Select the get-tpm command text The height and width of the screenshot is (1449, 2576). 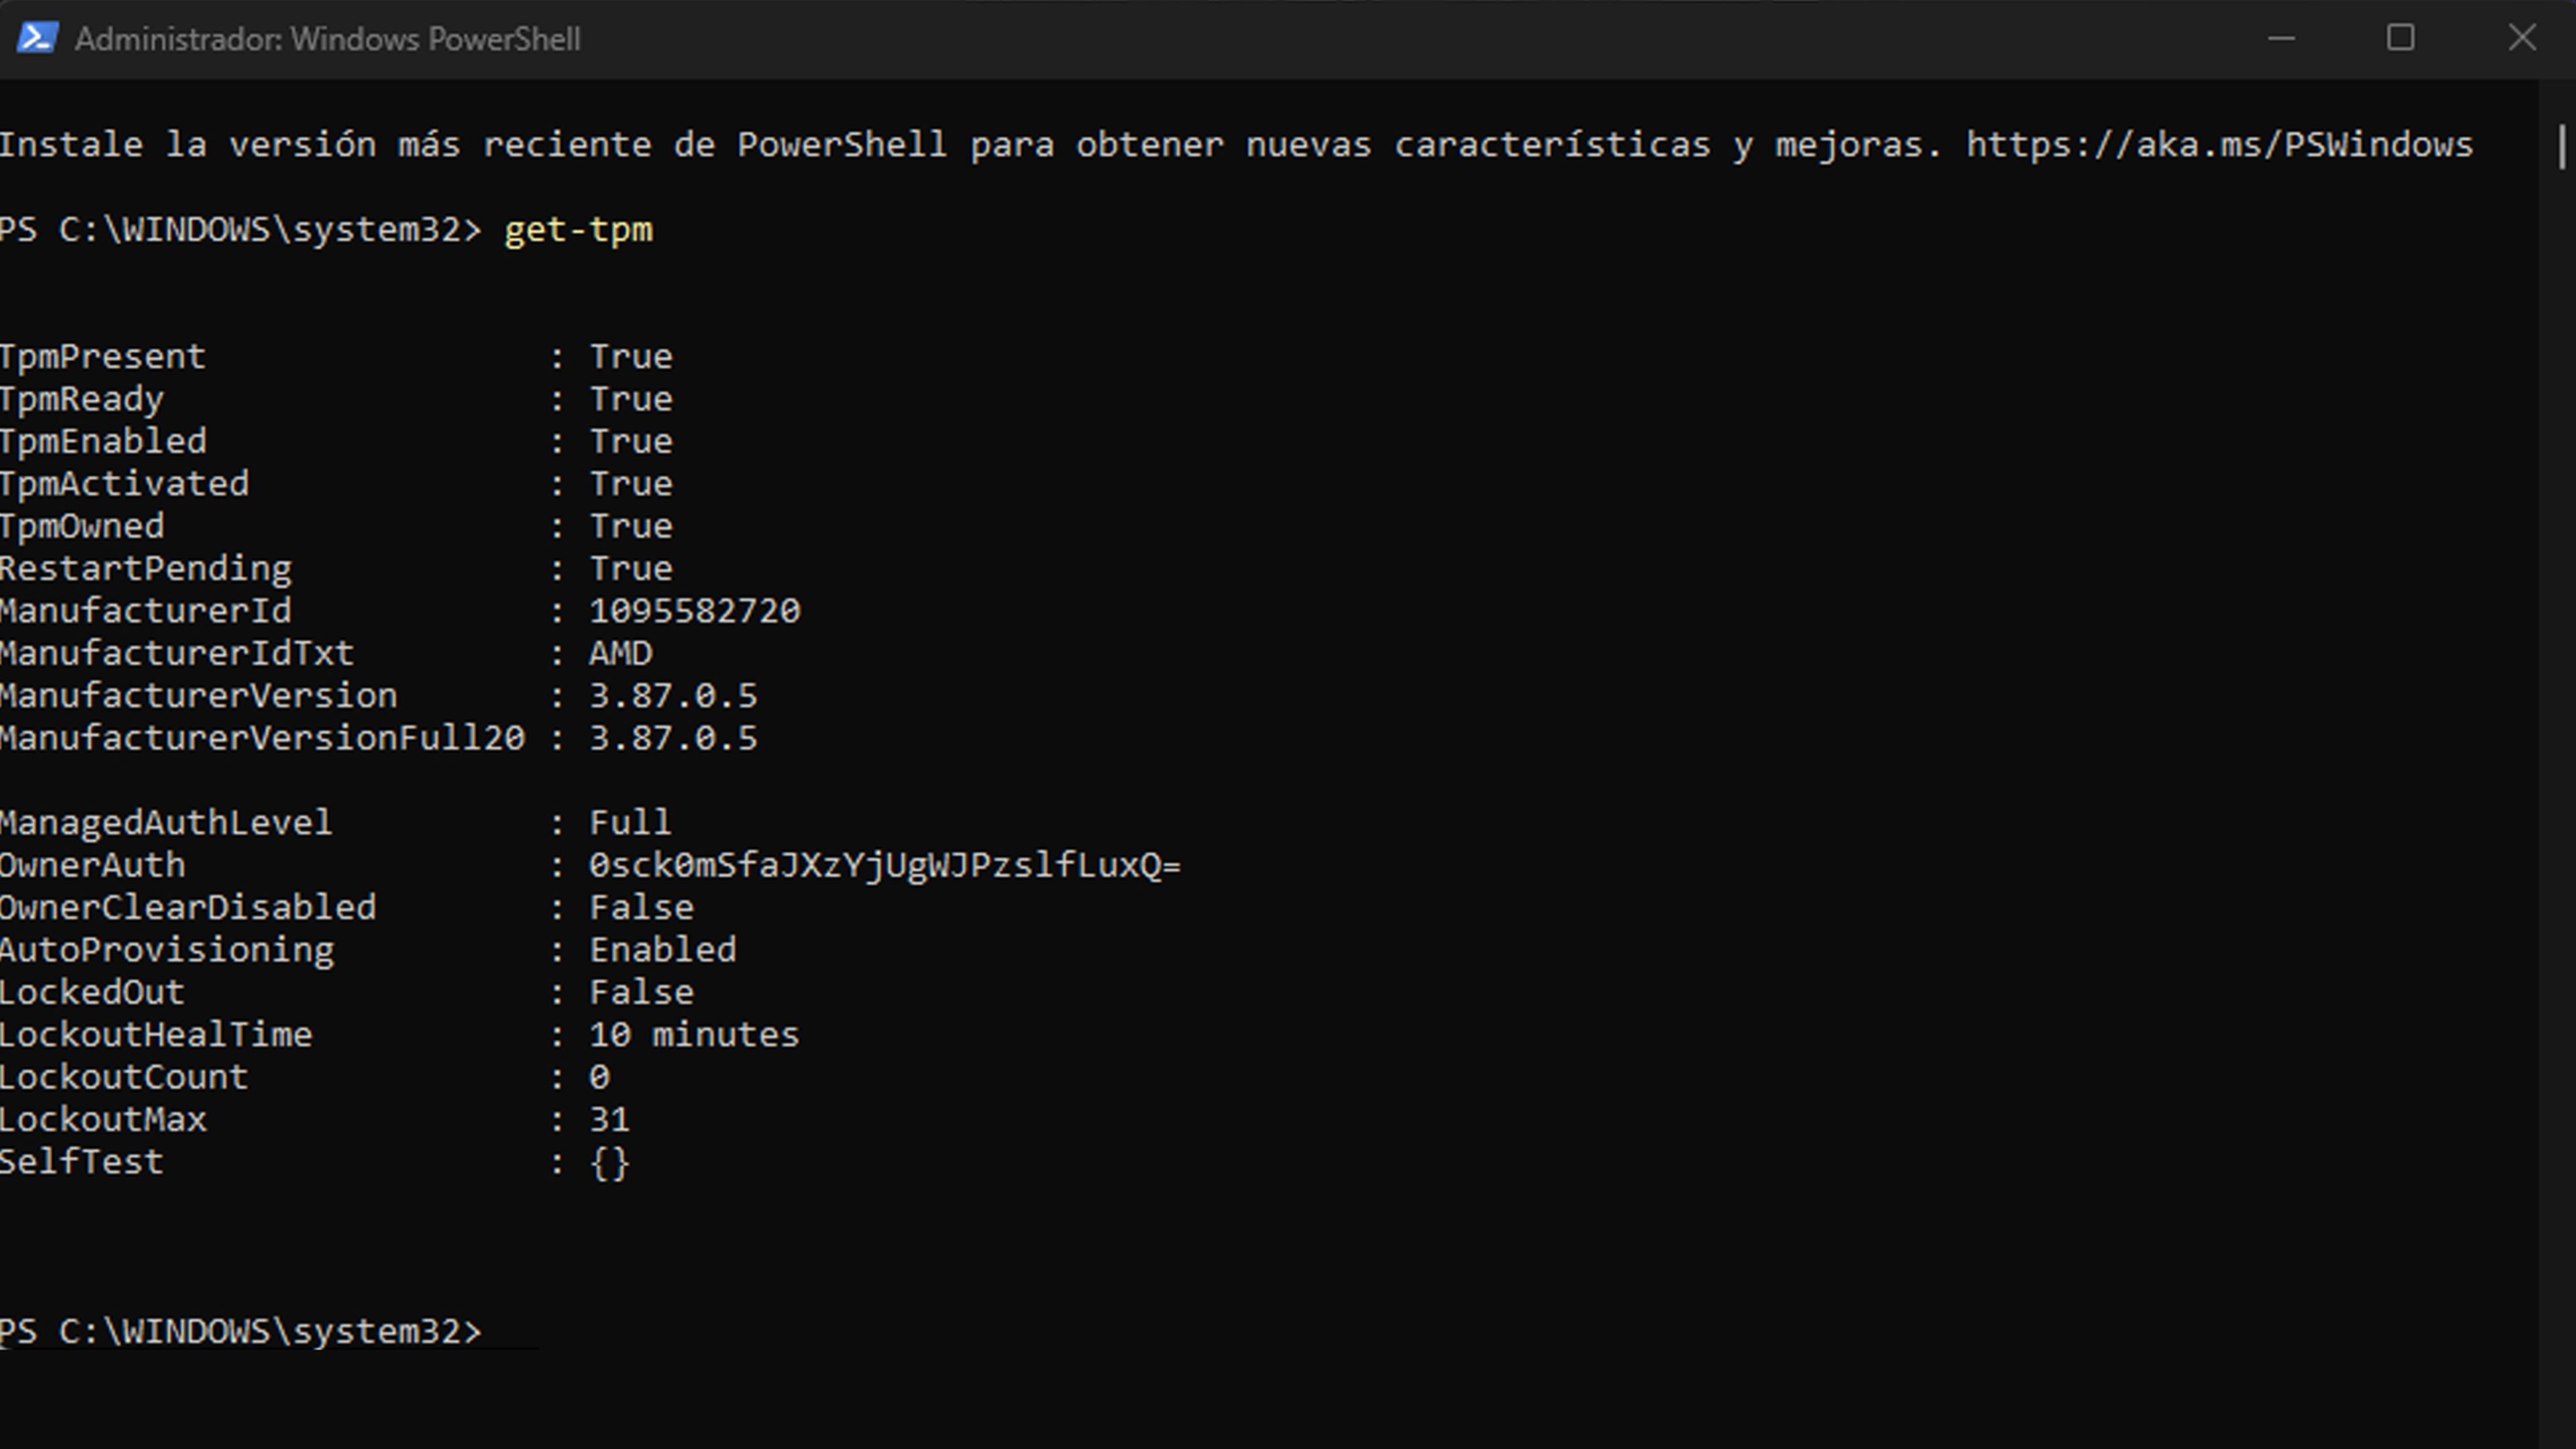click(578, 228)
